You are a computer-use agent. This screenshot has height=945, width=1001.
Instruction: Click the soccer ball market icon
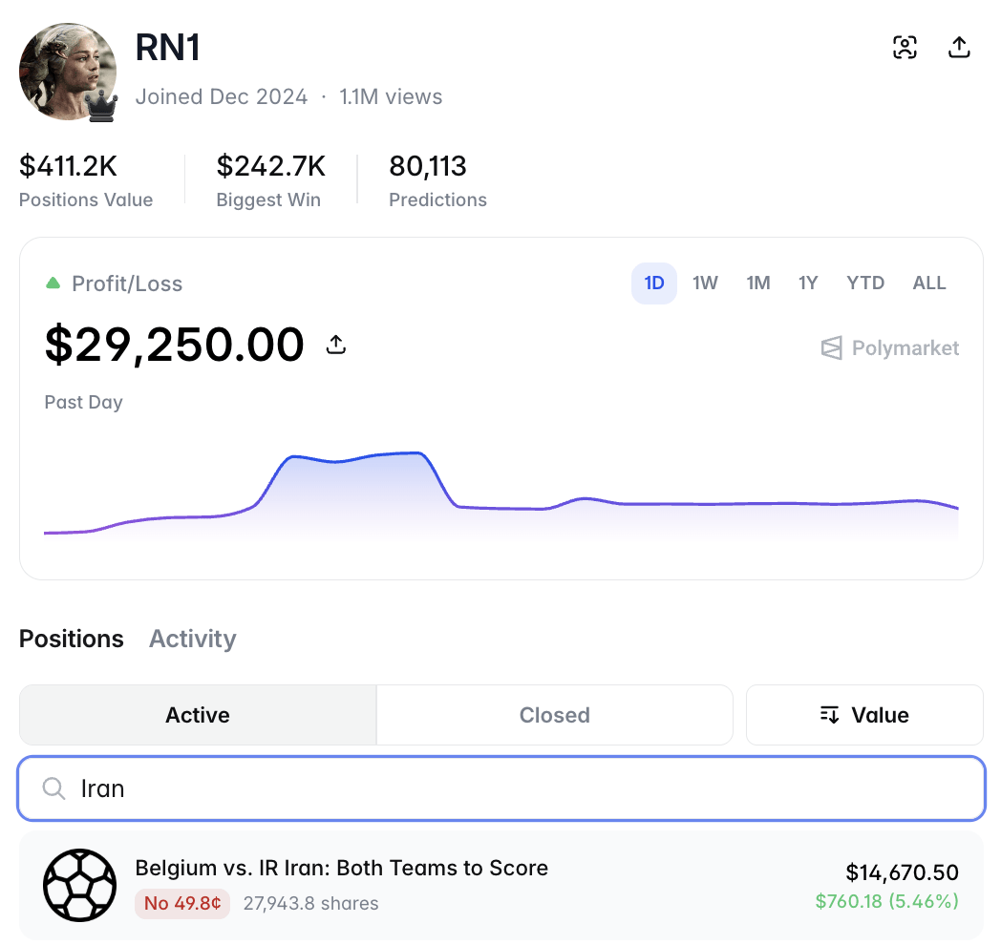pyautogui.click(x=80, y=884)
